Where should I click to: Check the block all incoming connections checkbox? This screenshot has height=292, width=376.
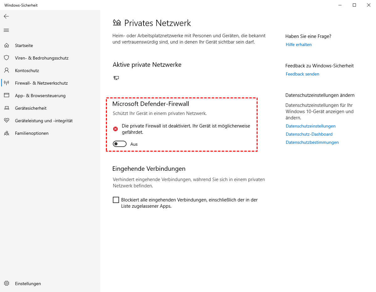[116, 200]
